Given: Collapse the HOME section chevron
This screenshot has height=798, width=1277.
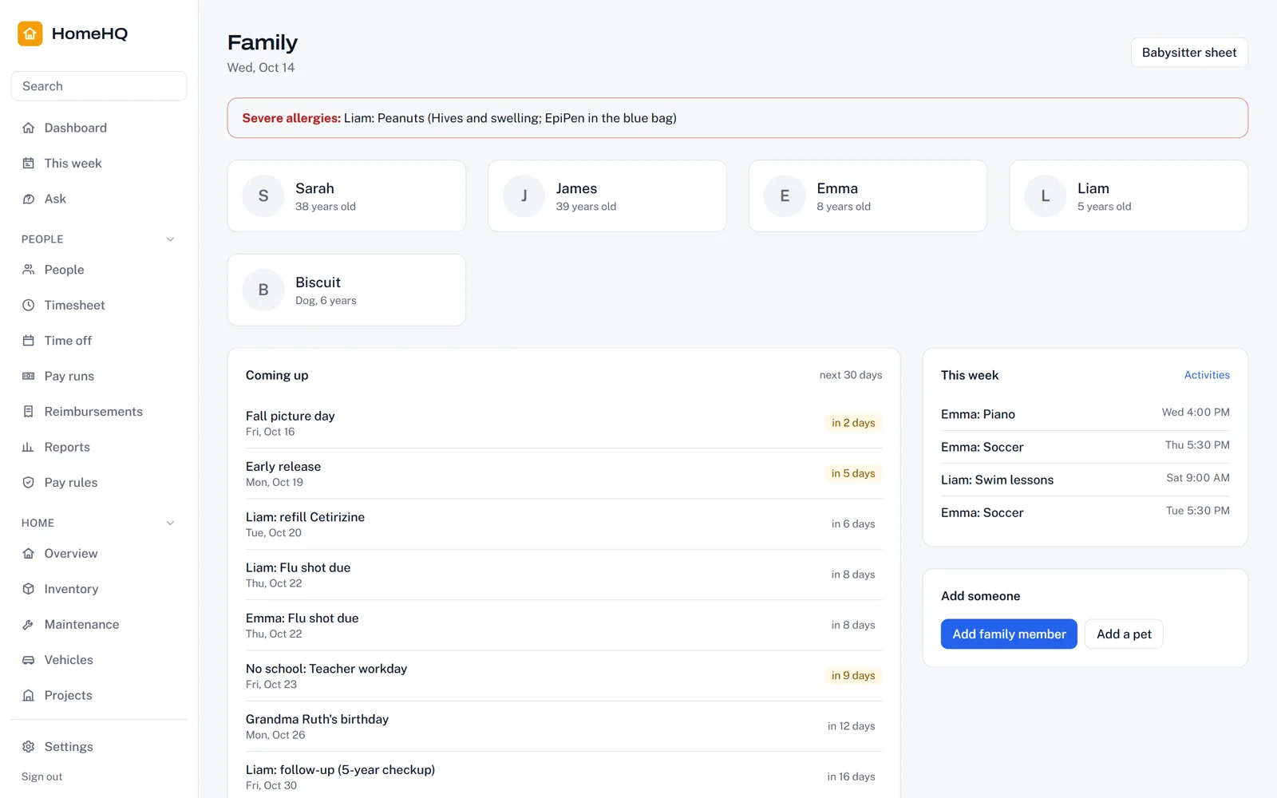Looking at the screenshot, I should [x=170, y=523].
